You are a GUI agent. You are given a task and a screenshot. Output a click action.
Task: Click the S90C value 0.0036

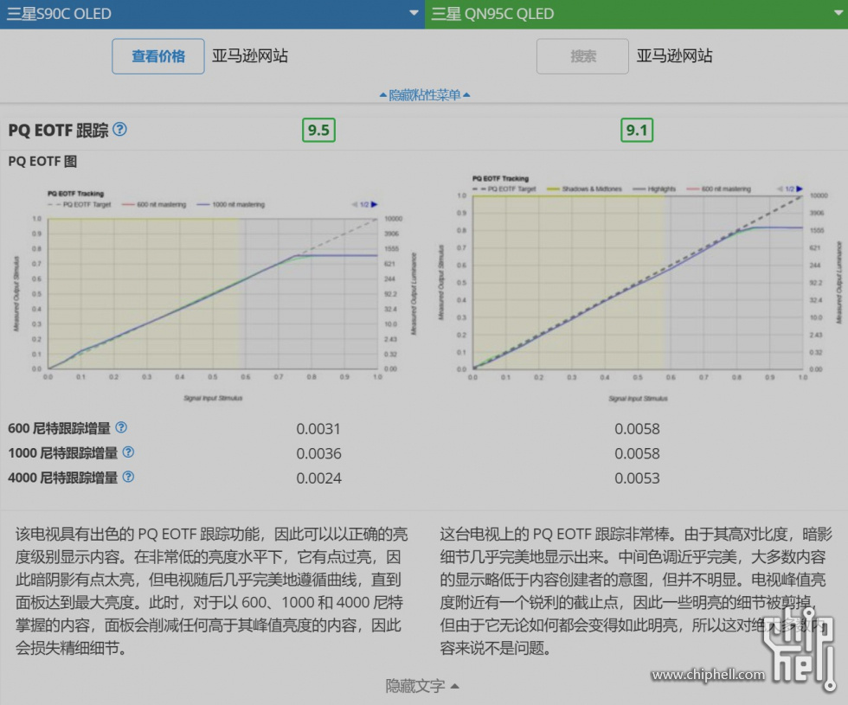(318, 453)
